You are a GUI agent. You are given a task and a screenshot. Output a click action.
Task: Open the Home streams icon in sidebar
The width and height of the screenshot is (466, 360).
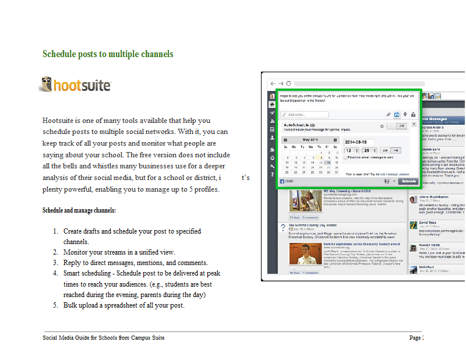pos(272,105)
